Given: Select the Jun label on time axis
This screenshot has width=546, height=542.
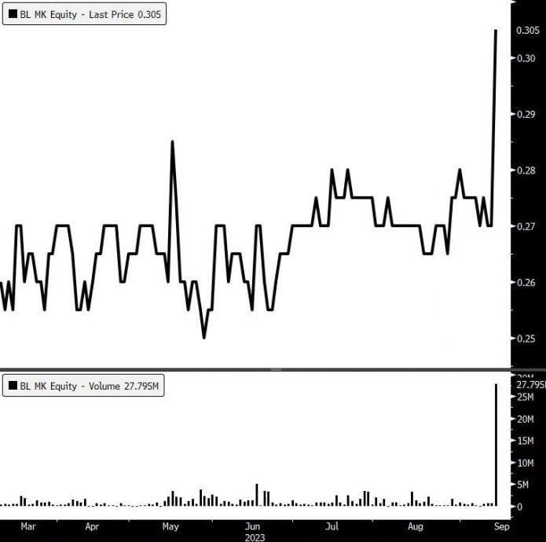Looking at the screenshot, I should (251, 527).
